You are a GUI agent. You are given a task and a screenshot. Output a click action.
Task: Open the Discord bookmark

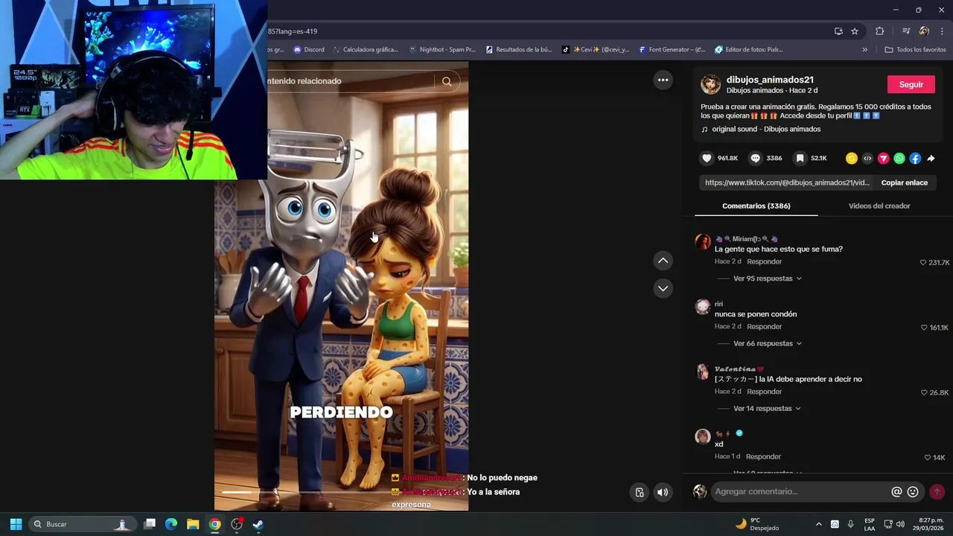point(309,50)
